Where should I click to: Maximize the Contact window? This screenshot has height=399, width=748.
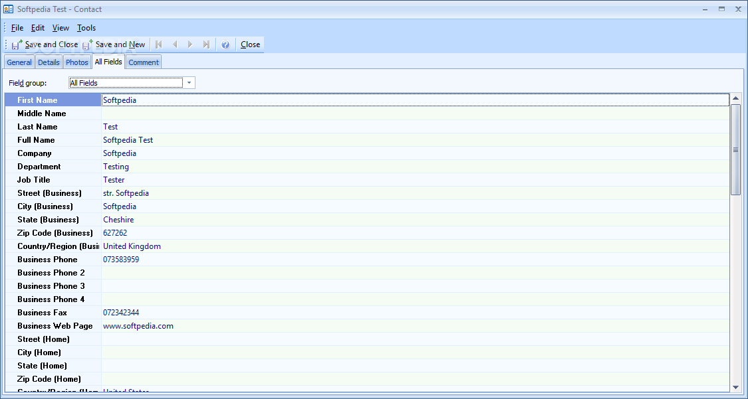(x=722, y=9)
